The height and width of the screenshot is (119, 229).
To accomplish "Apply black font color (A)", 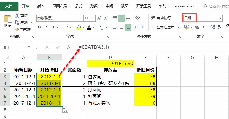I will click(89, 27).
